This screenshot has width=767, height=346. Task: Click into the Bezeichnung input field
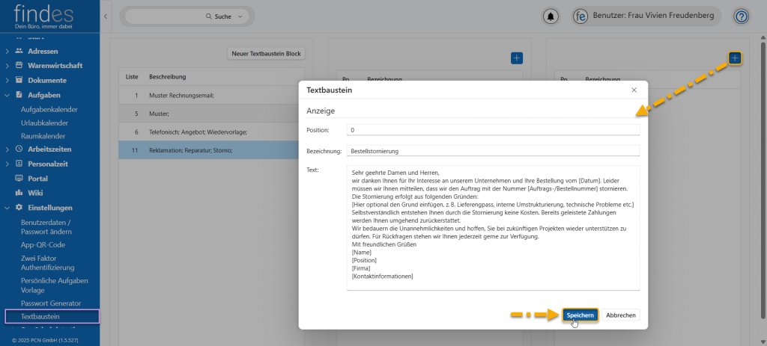tap(493, 150)
